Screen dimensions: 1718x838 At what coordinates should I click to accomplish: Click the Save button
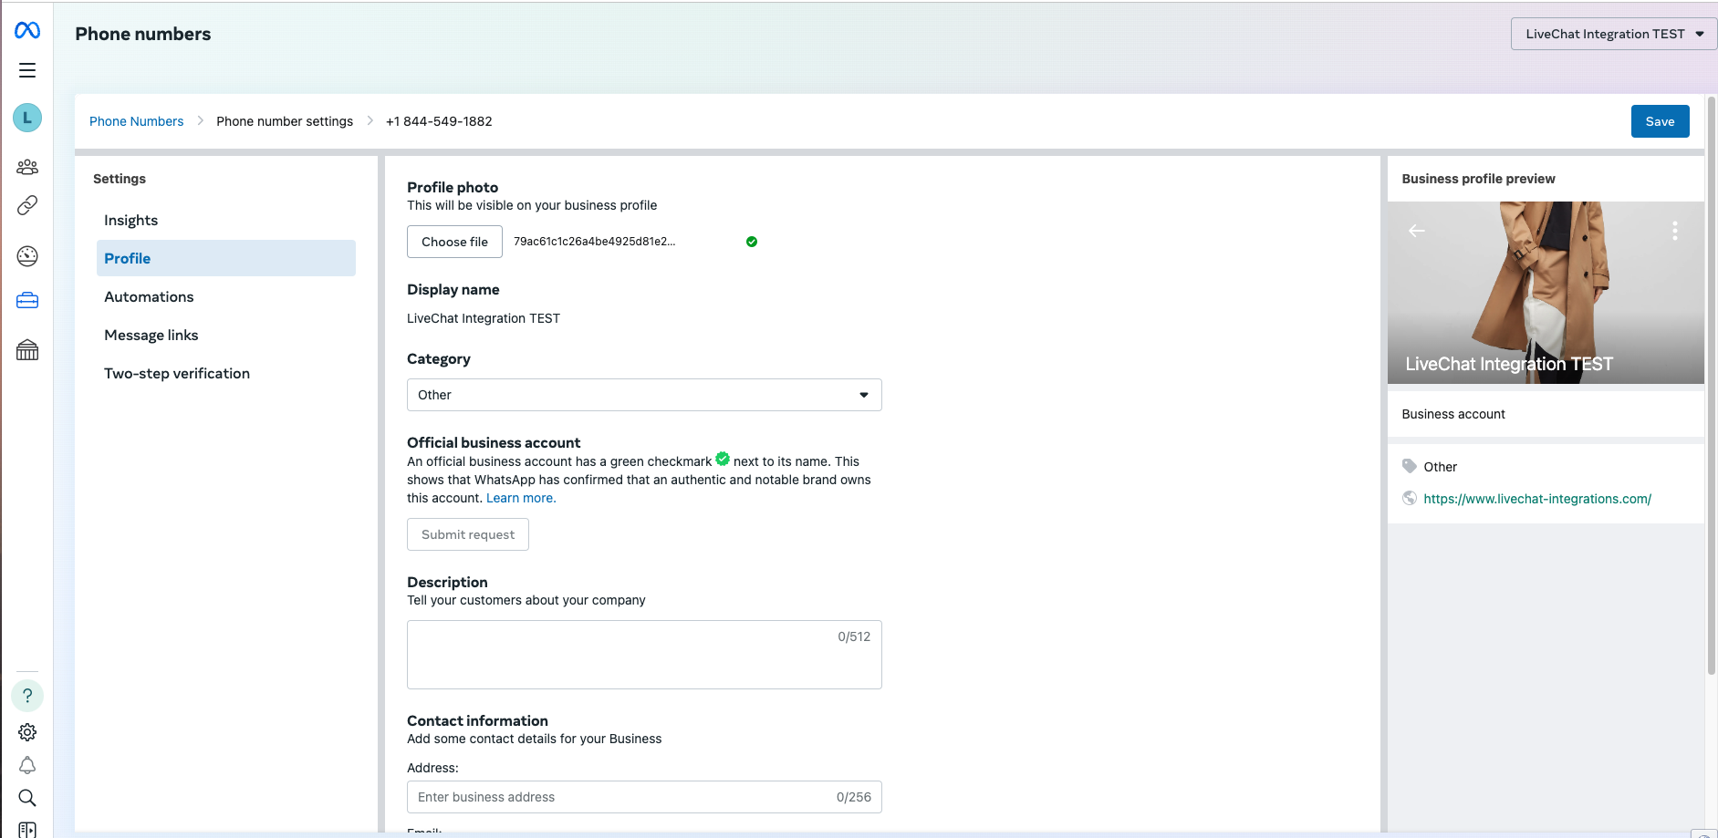pos(1660,121)
